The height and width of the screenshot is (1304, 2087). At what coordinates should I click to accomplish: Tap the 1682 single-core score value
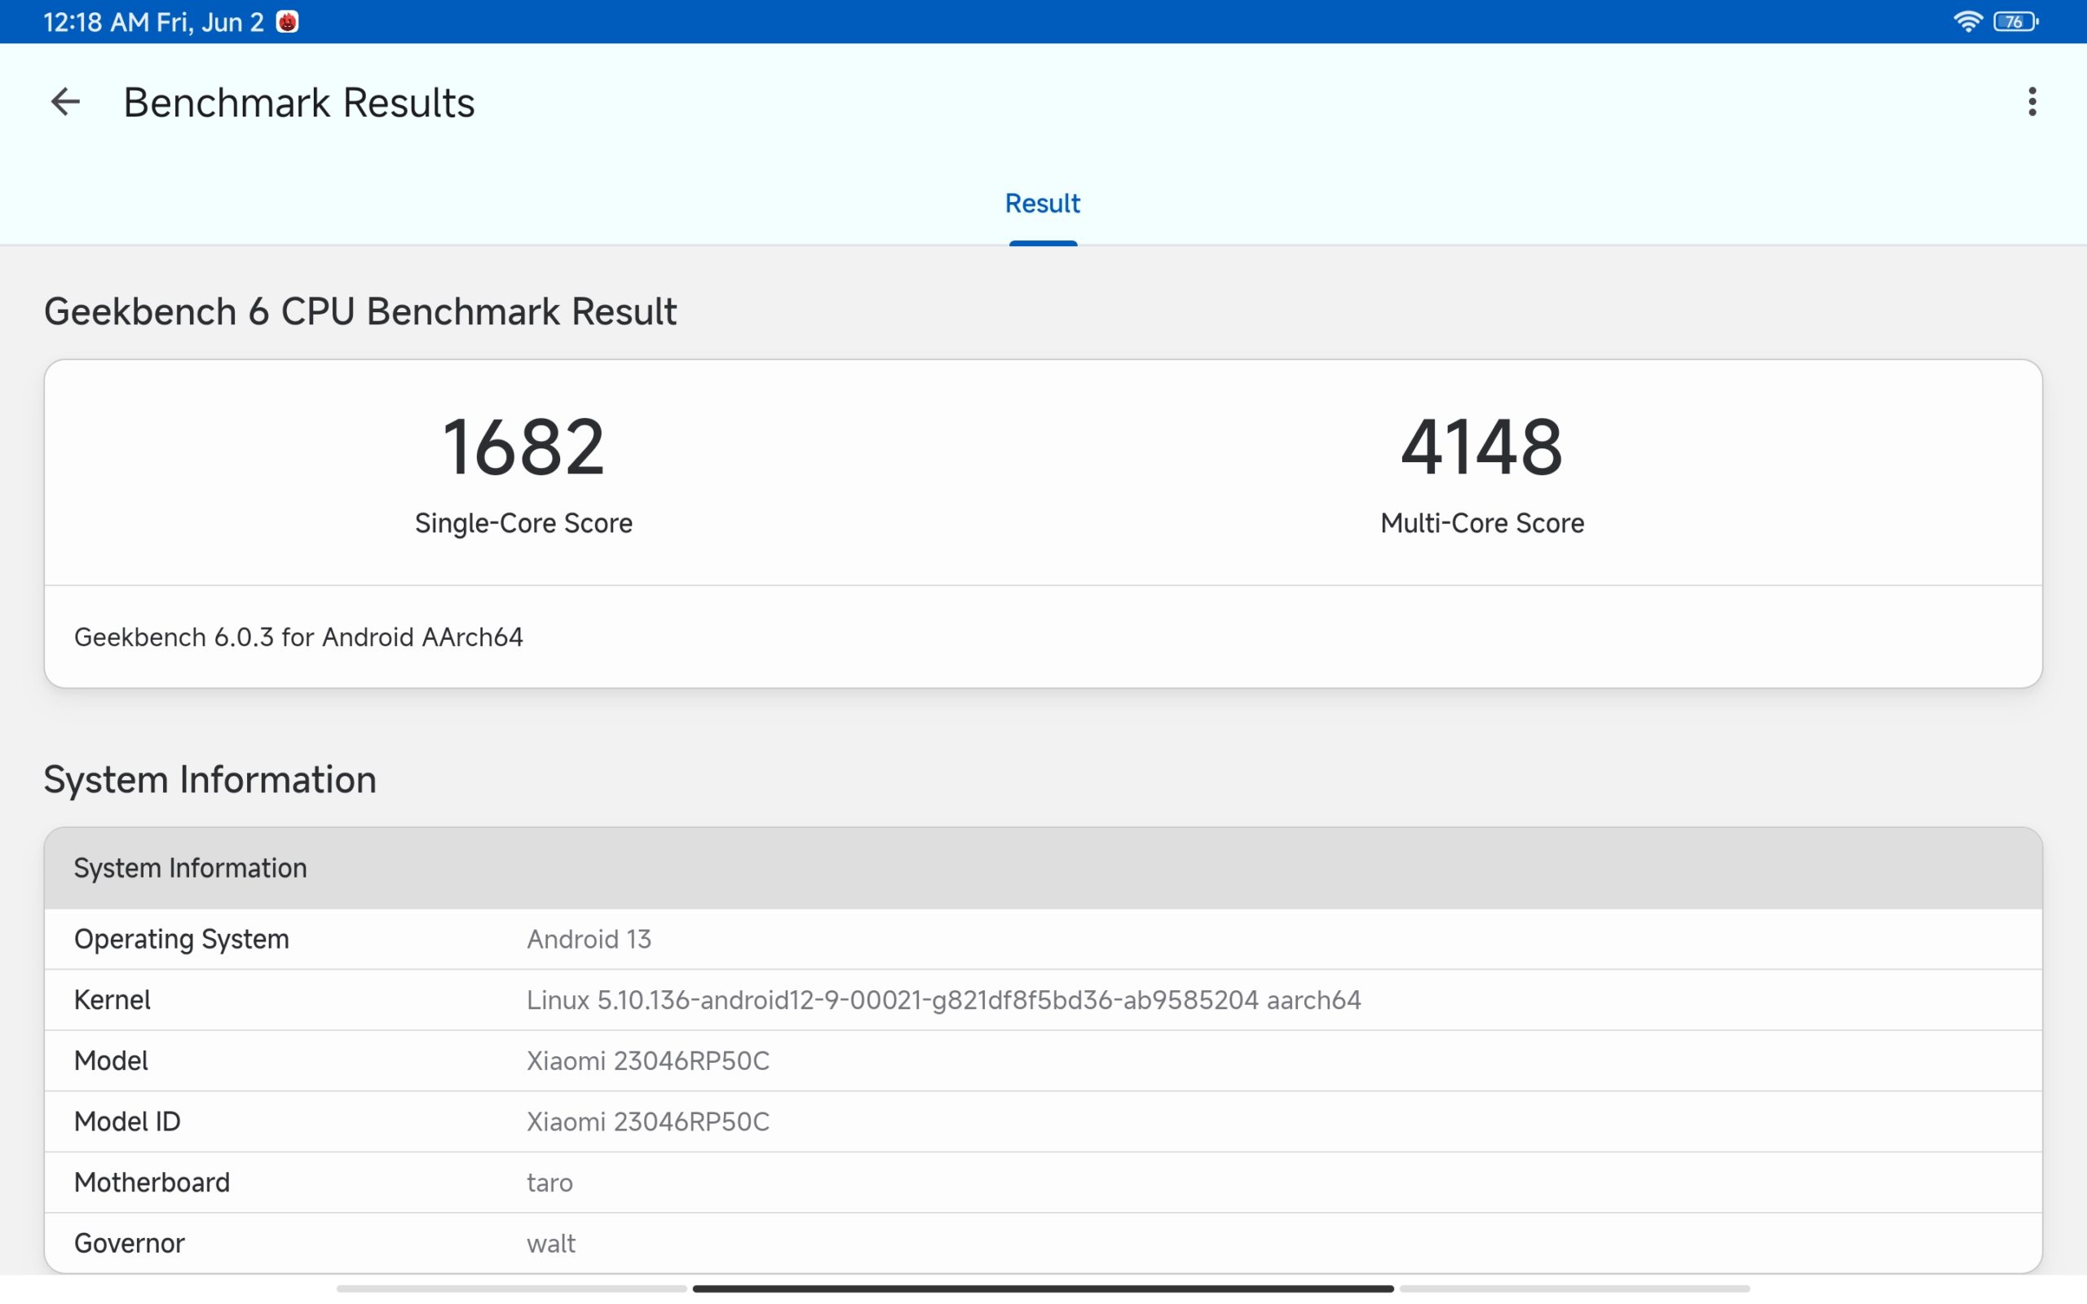point(523,447)
